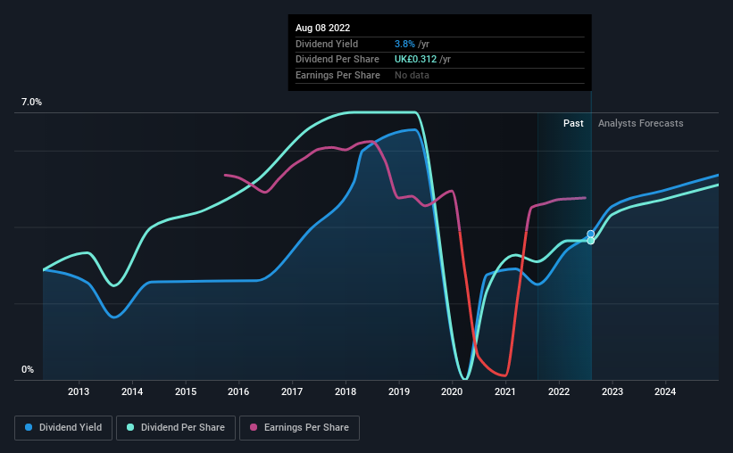Click the Analysts Forecasts section label
Viewport: 733px width, 453px height.
pyautogui.click(x=640, y=123)
